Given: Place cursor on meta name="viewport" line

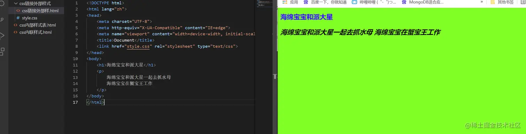Looking at the screenshot, I should 176,34.
